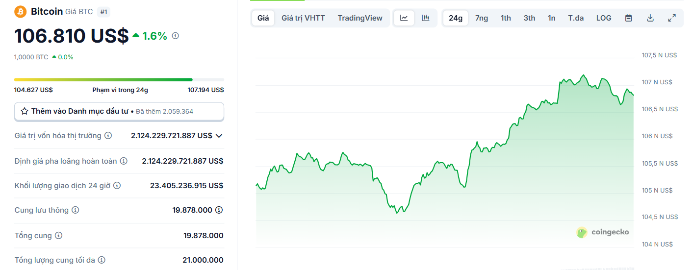This screenshot has width=693, height=270.
Task: Click Thêm vào Danh mục đầu tư button
Action: (119, 111)
